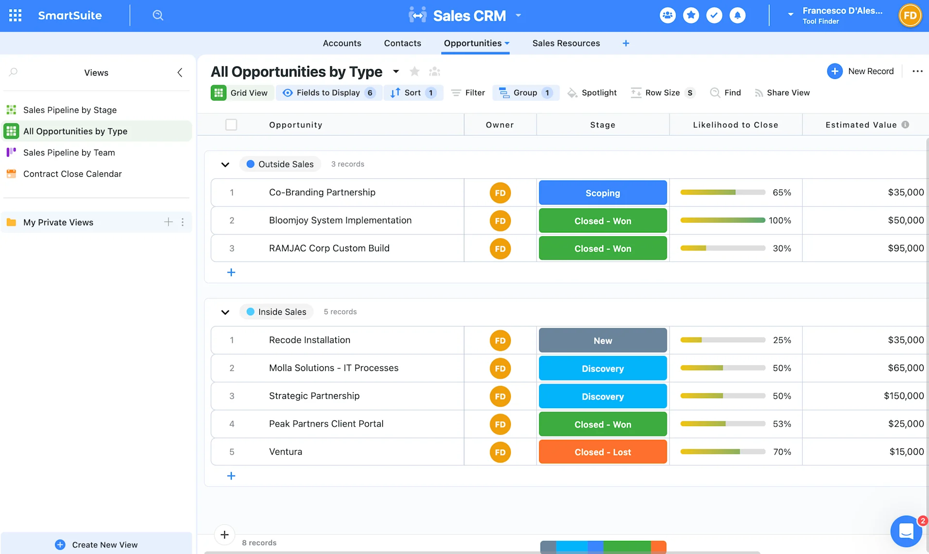The height and width of the screenshot is (554, 929).
Task: Click the New Record button
Action: [861, 71]
